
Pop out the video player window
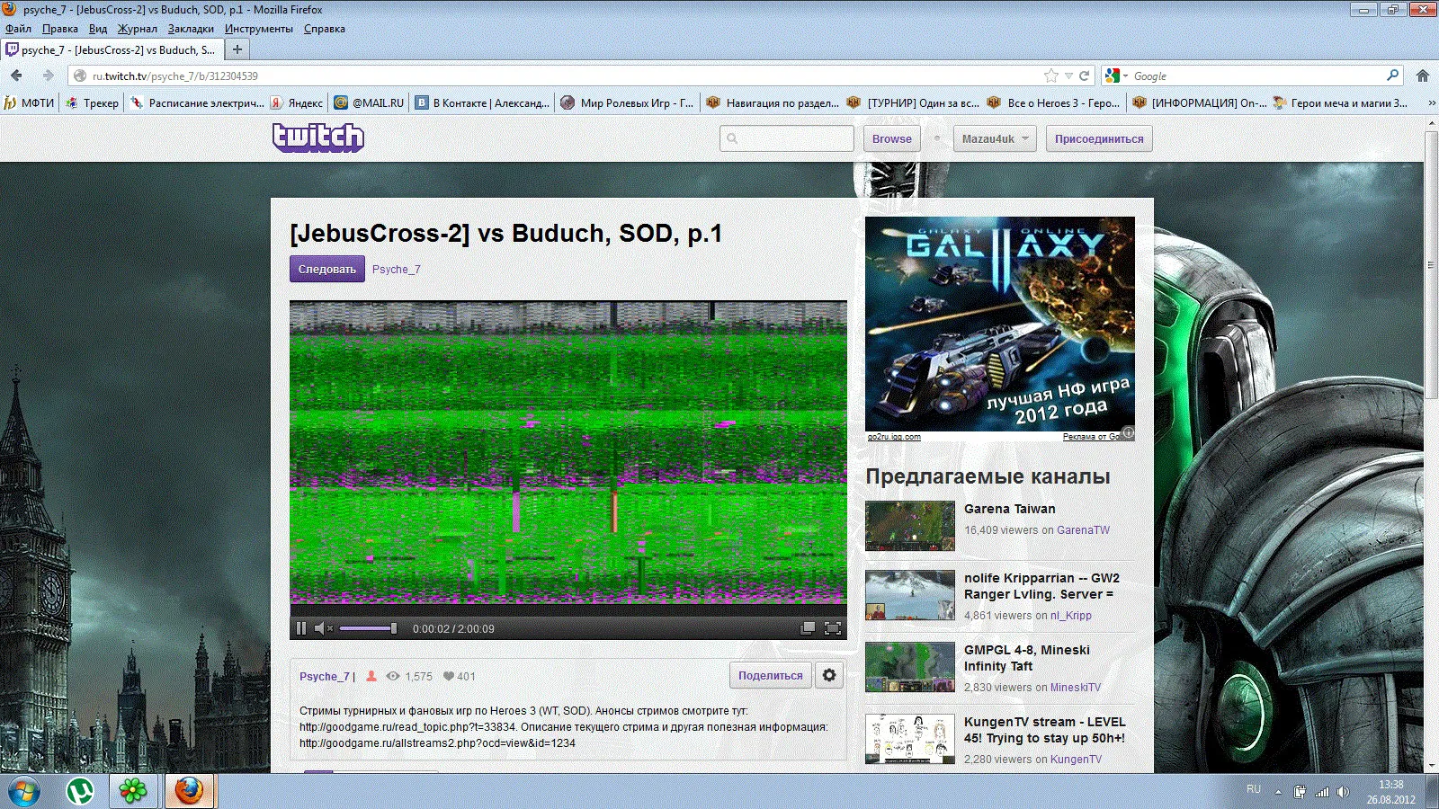point(808,628)
